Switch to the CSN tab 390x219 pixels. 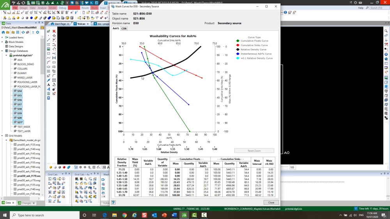click(124, 28)
